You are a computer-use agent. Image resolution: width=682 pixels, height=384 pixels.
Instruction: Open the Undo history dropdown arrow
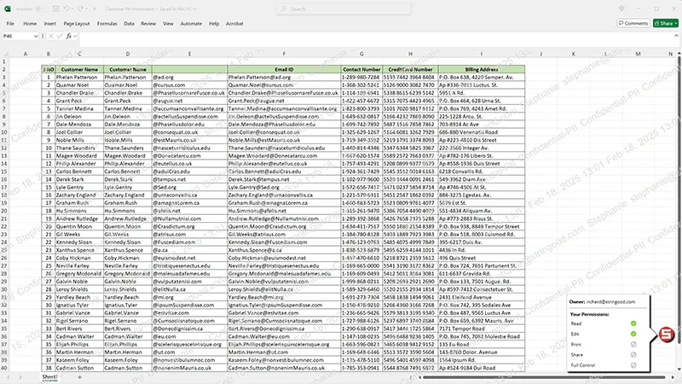click(x=72, y=9)
